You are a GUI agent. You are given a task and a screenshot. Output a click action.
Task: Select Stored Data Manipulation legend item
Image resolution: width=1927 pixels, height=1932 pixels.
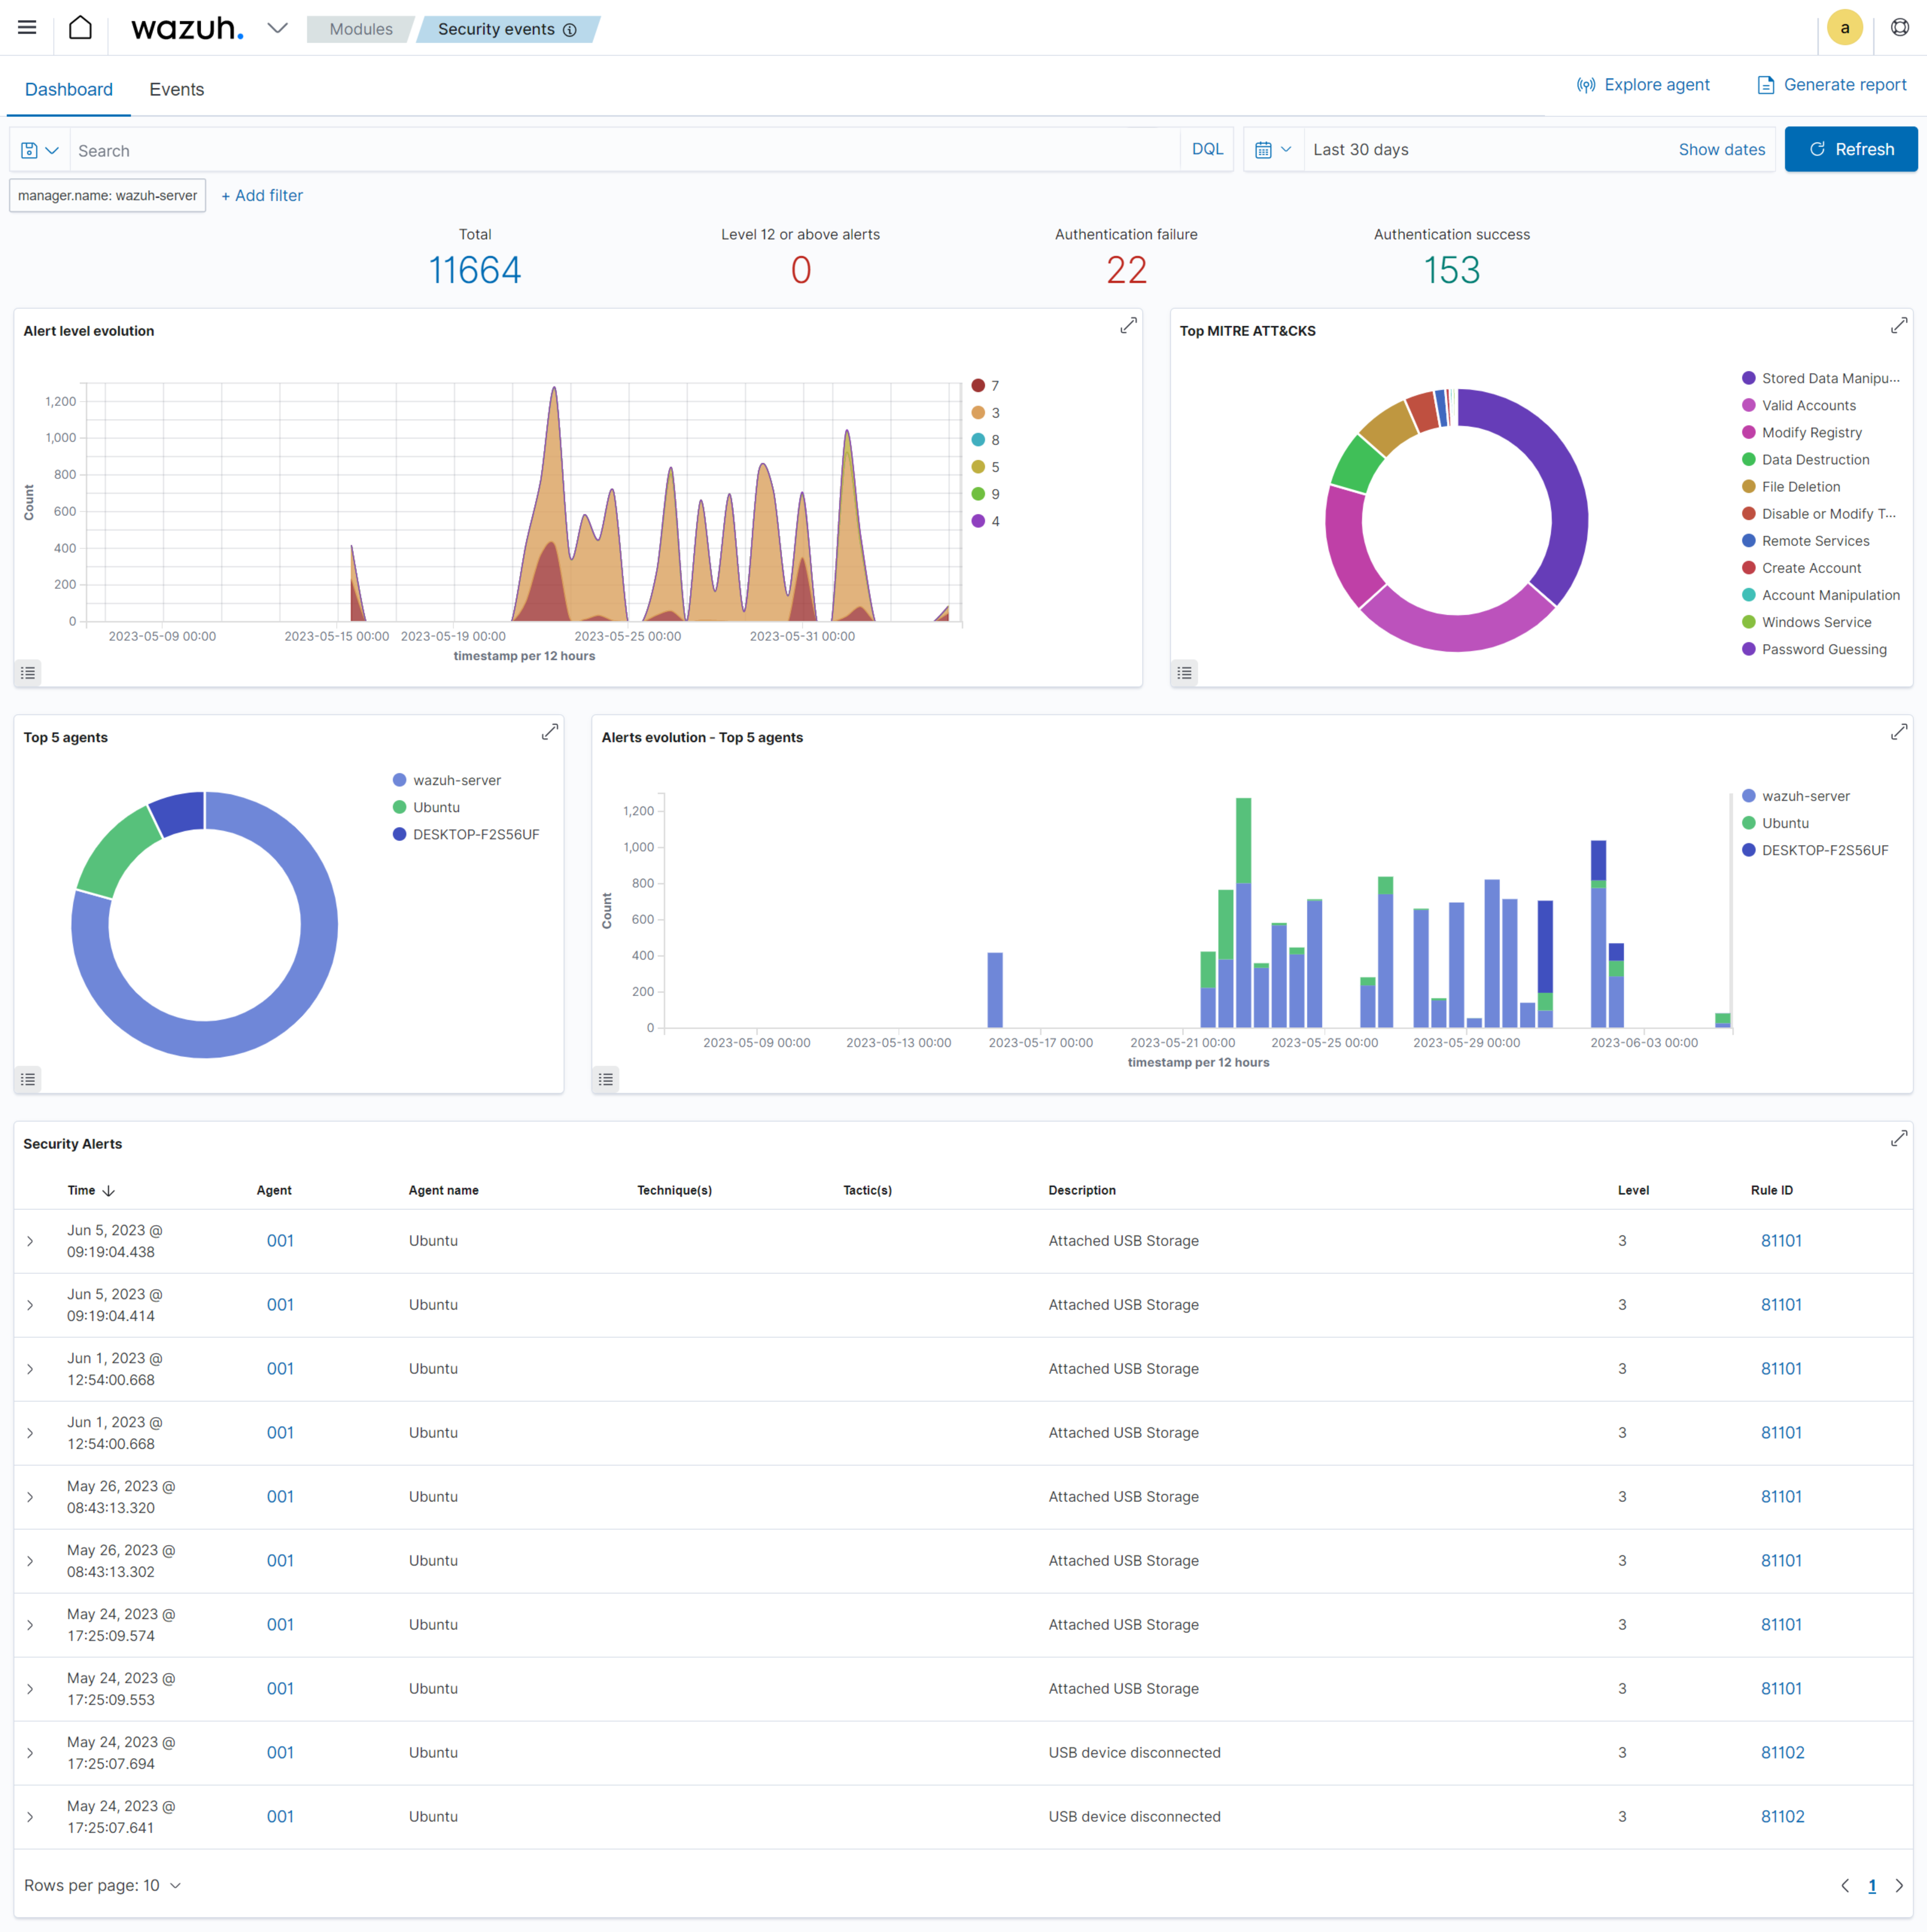[x=1821, y=378]
